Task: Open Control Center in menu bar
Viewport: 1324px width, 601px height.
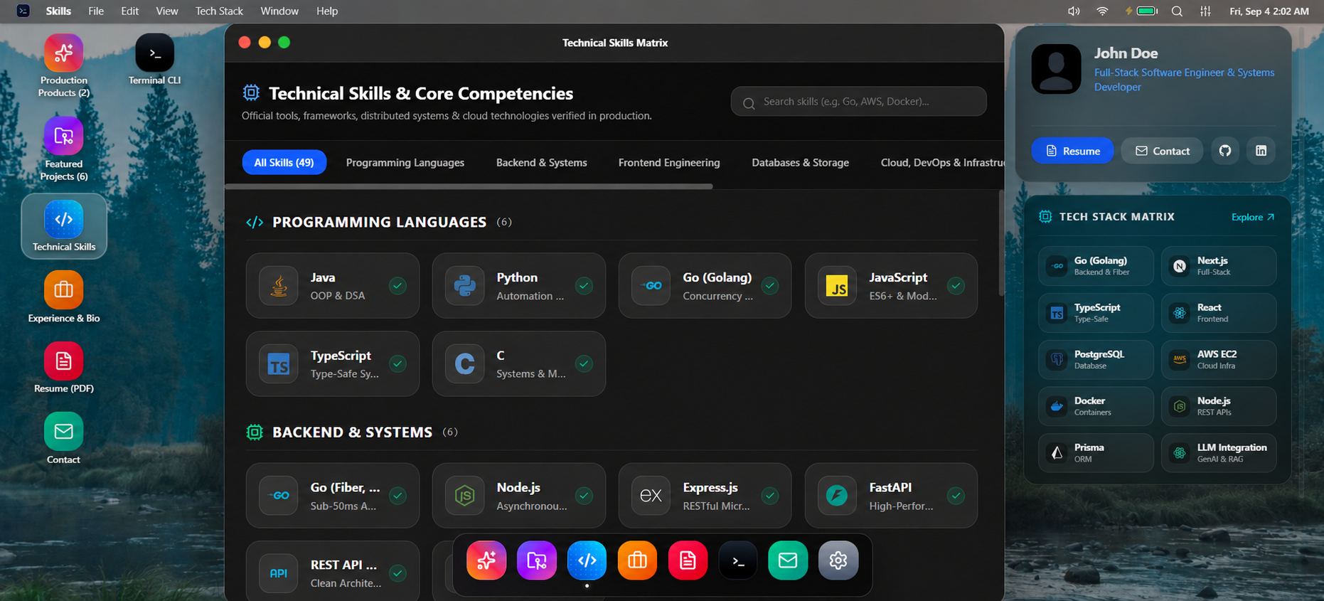Action: (x=1205, y=11)
